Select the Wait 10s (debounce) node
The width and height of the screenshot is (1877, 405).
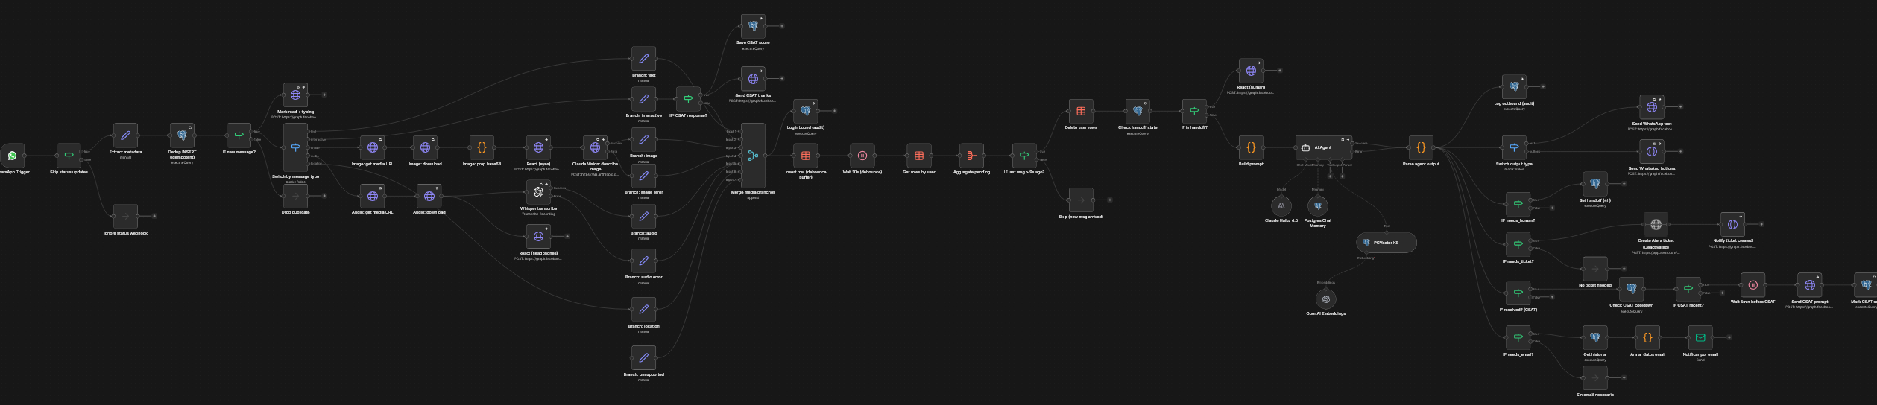click(862, 156)
